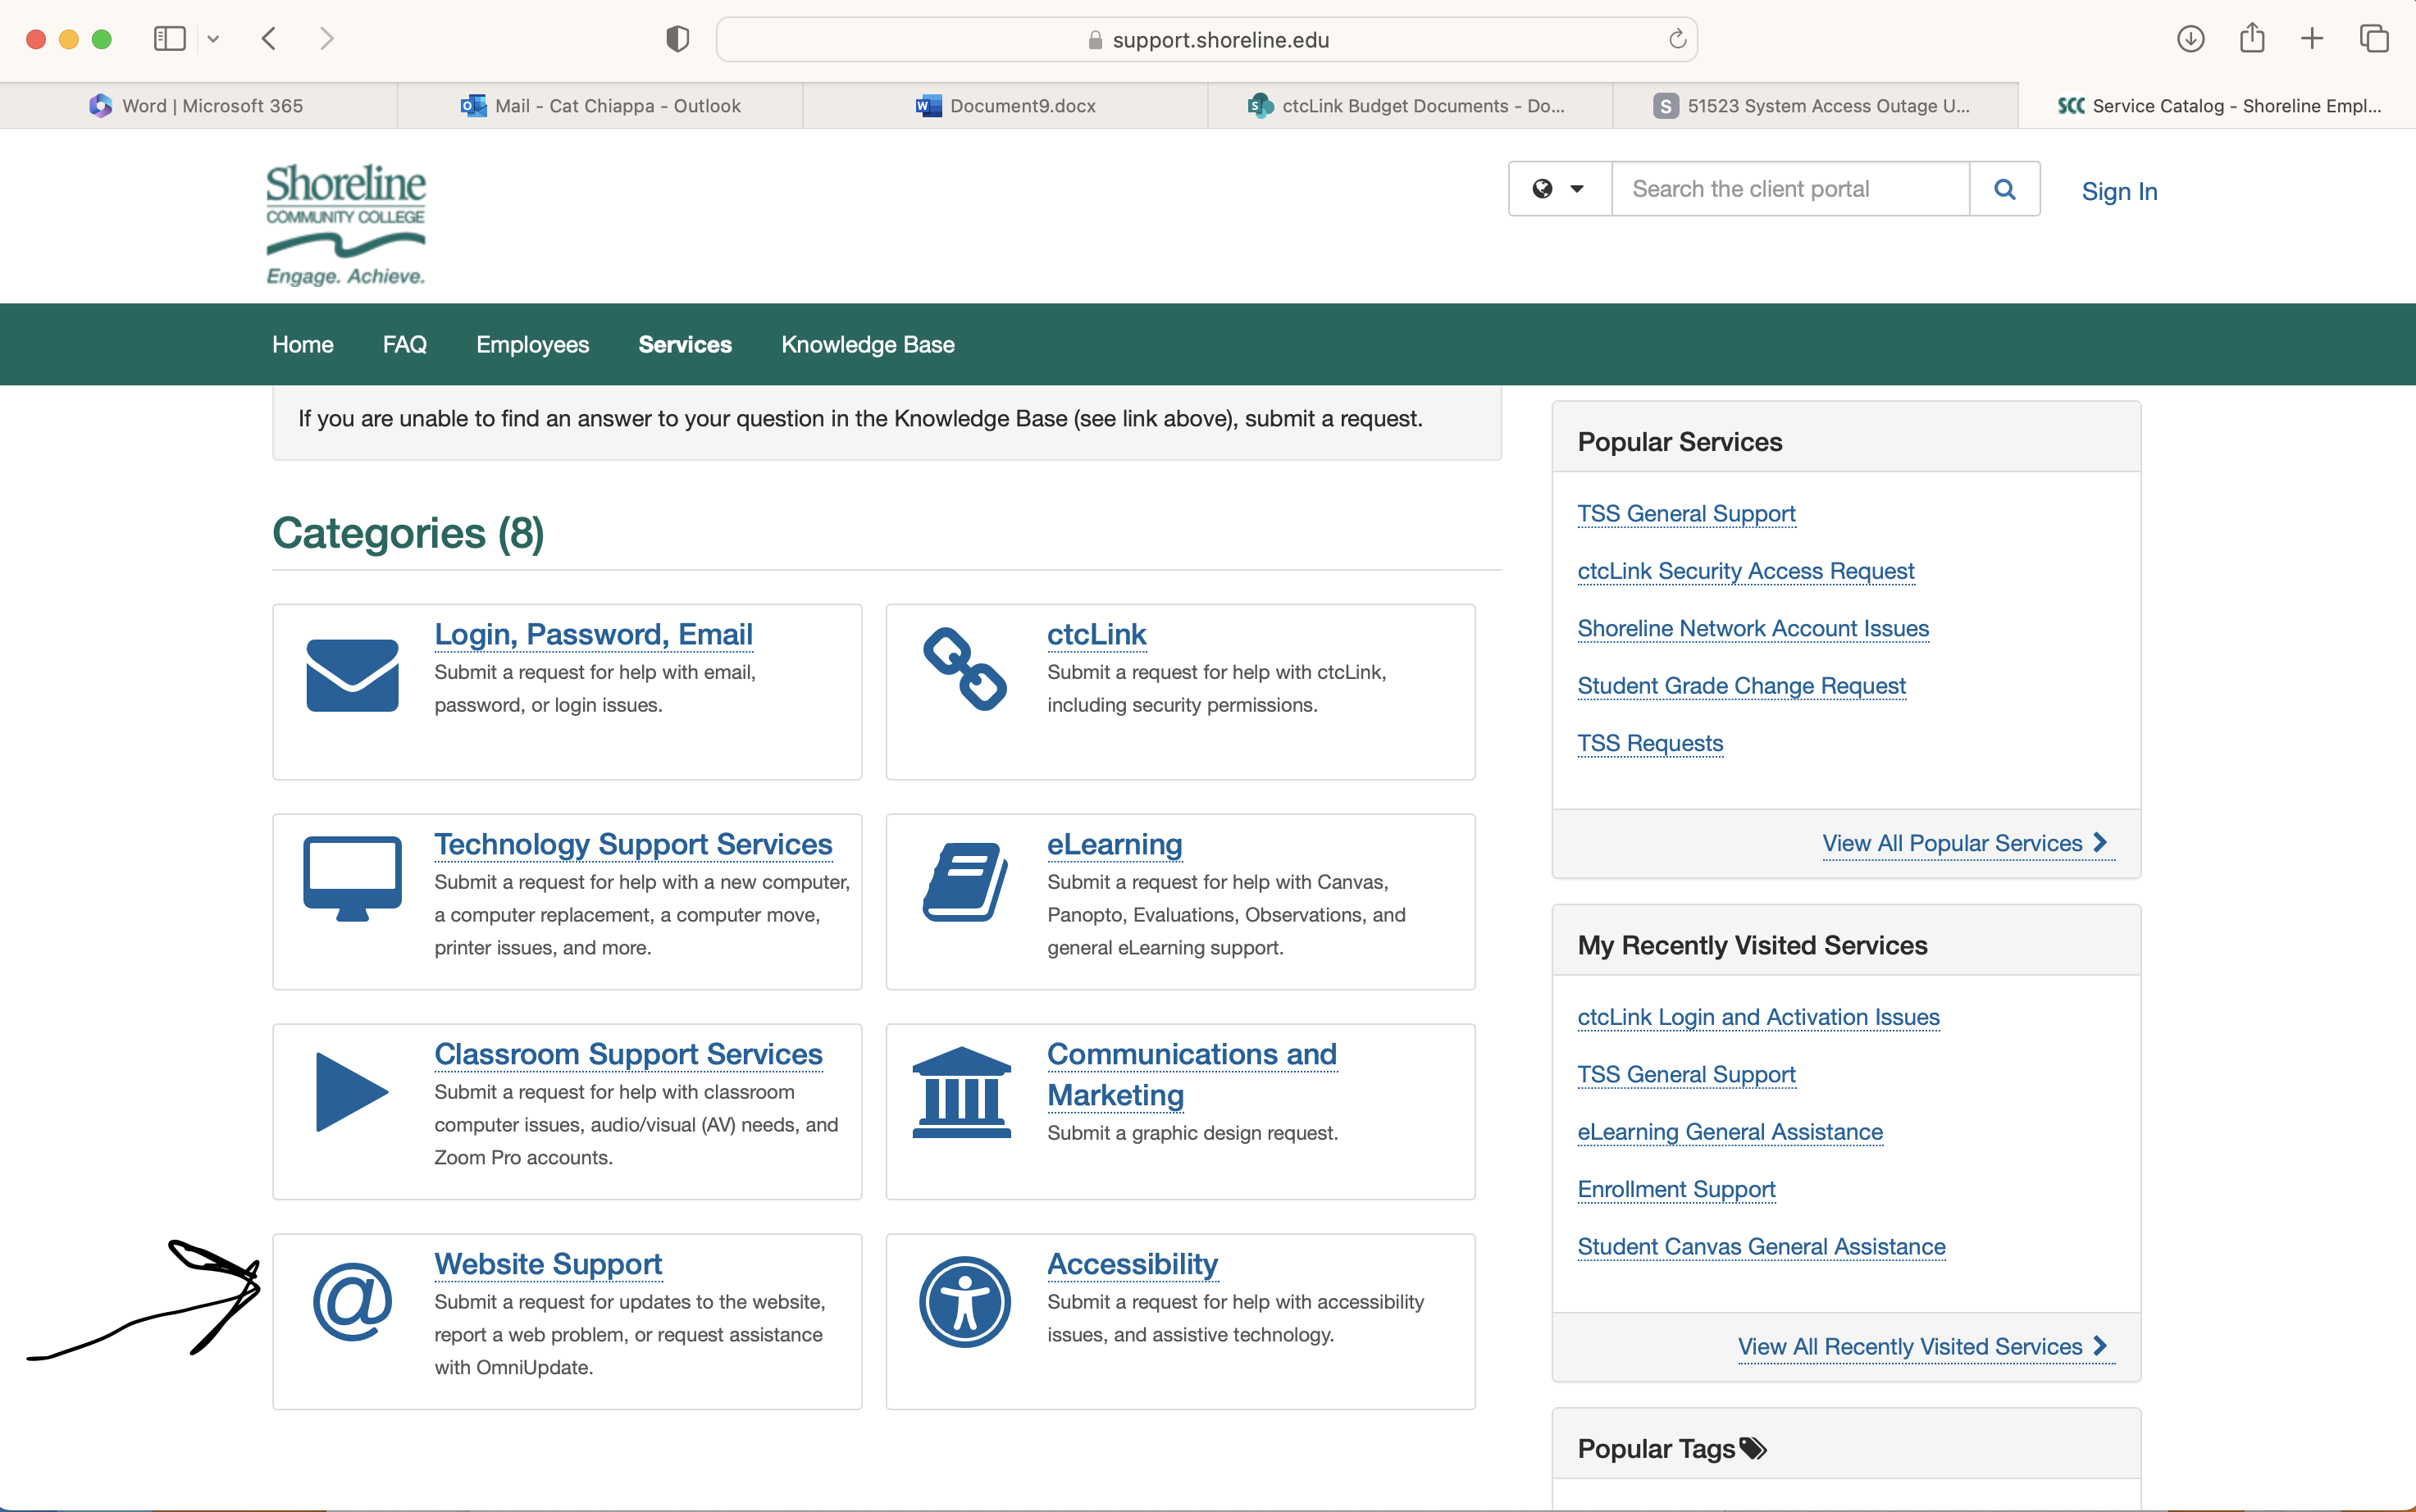Click the @ icon for Website Support
Viewport: 2416px width, 1512px height.
coord(352,1301)
